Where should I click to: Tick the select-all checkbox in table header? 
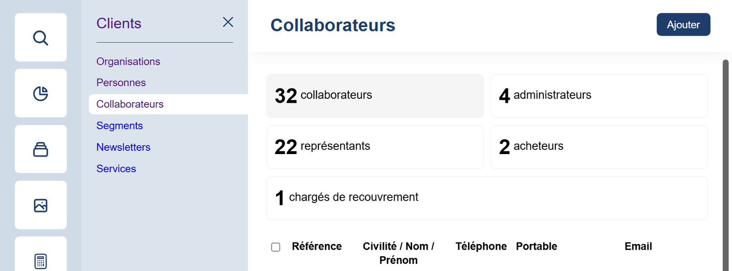[275, 247]
